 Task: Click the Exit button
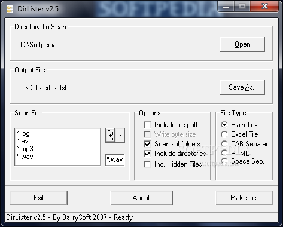pyautogui.click(x=39, y=198)
